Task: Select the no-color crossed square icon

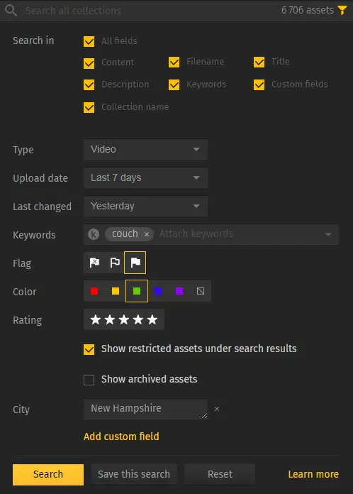Action: pos(201,291)
